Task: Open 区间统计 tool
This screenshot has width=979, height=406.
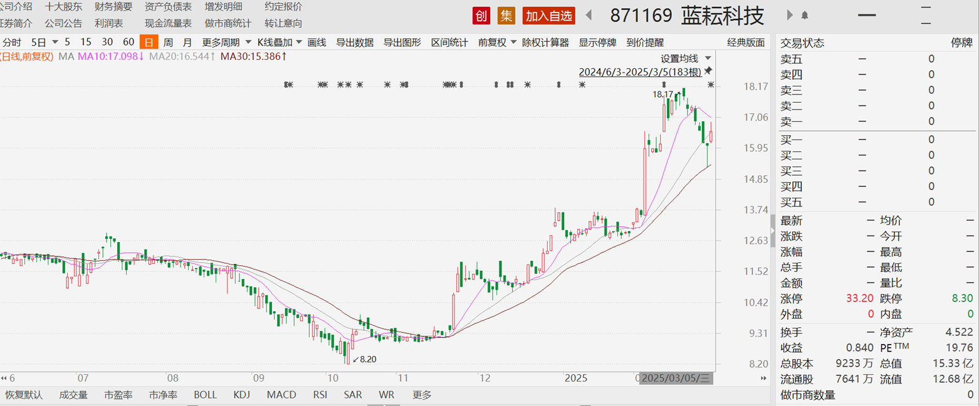Action: click(x=449, y=43)
